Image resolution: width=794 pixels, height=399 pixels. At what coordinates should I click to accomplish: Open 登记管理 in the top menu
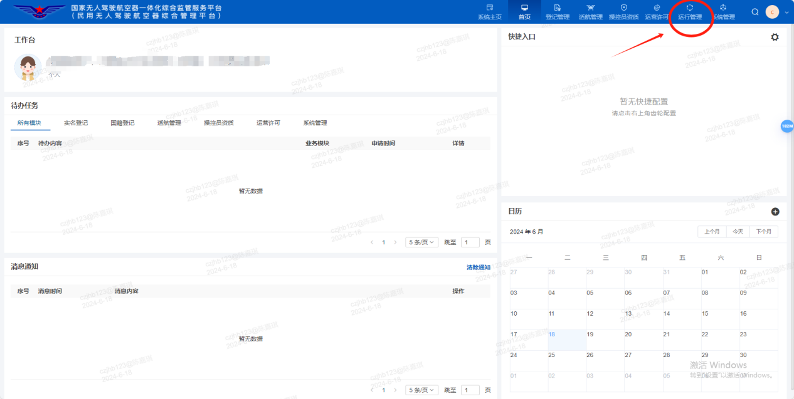pyautogui.click(x=558, y=12)
